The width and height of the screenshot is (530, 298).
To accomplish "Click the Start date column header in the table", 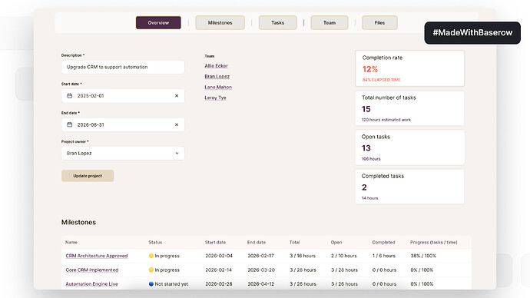I will [215, 242].
